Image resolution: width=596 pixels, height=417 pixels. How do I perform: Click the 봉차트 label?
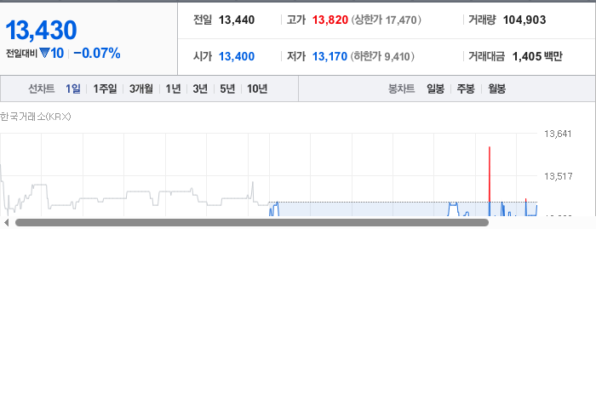tap(401, 89)
